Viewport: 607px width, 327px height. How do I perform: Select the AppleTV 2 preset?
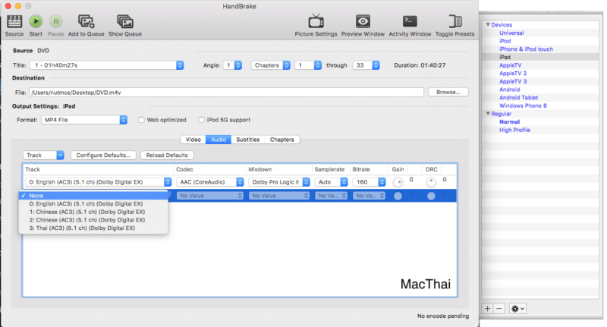tap(513, 74)
